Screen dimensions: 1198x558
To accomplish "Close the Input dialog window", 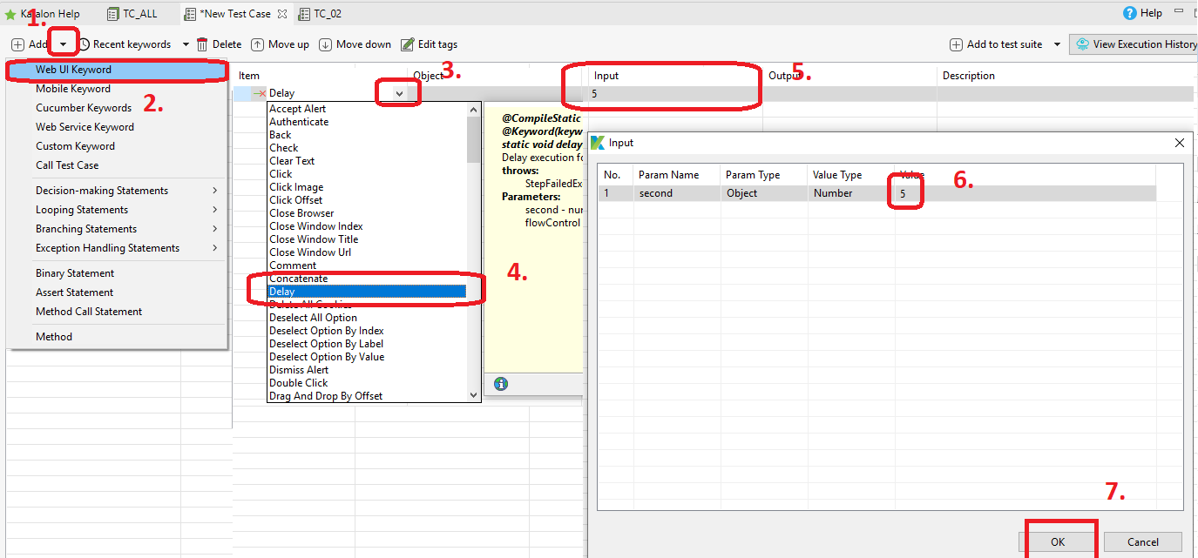I will [1180, 143].
